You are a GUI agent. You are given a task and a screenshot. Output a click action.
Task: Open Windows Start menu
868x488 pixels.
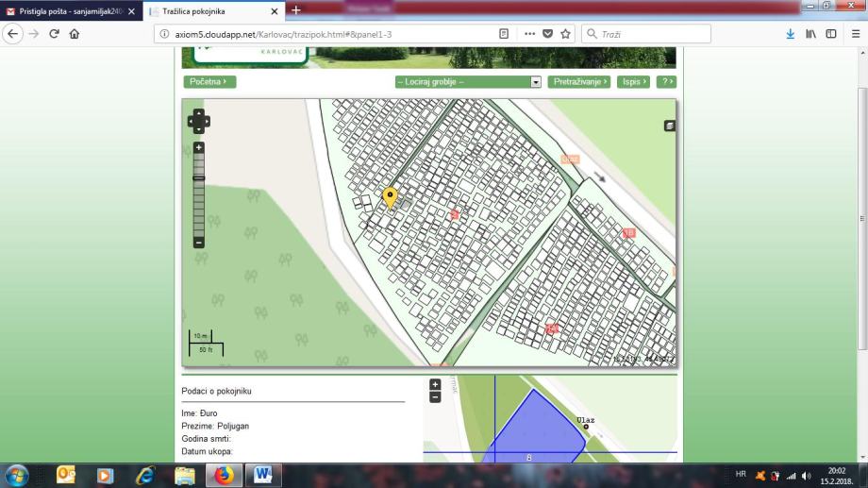coord(17,476)
